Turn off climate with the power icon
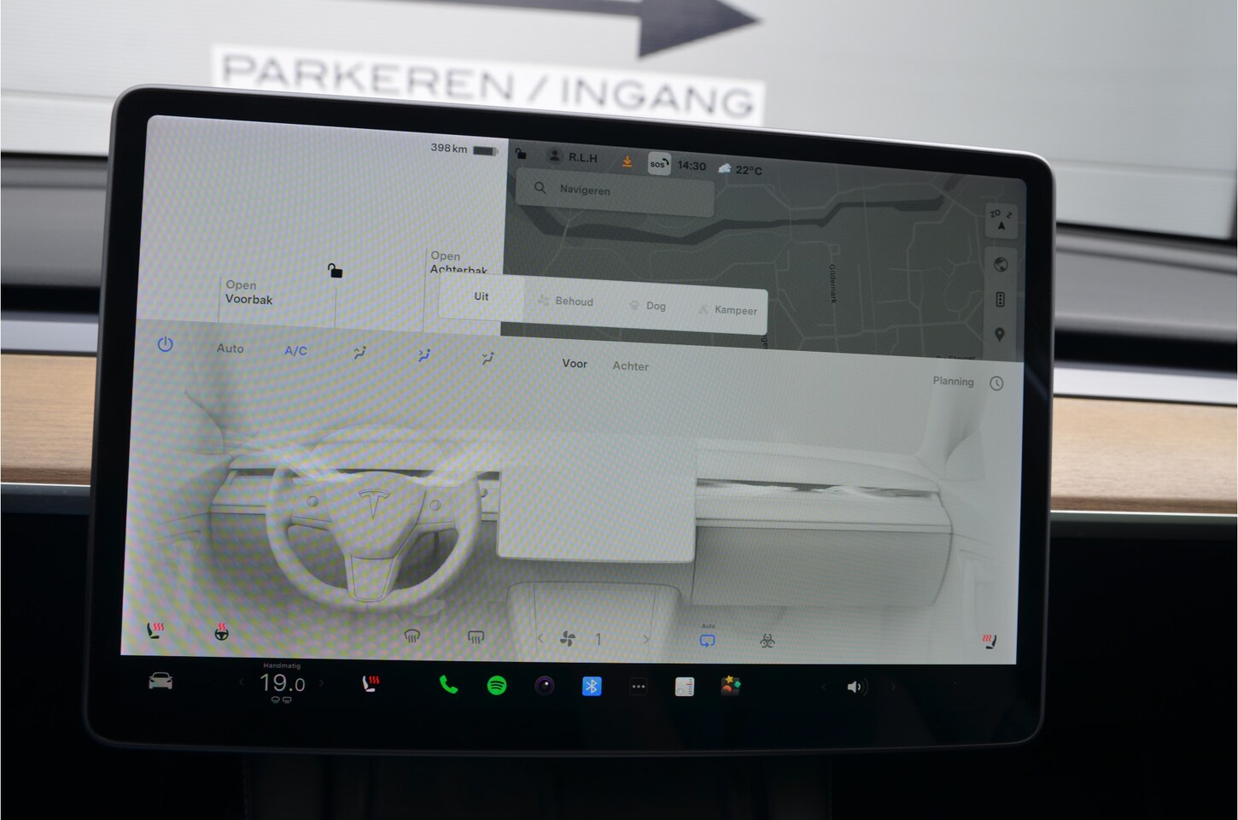Image resolution: width=1238 pixels, height=820 pixels. tap(166, 344)
